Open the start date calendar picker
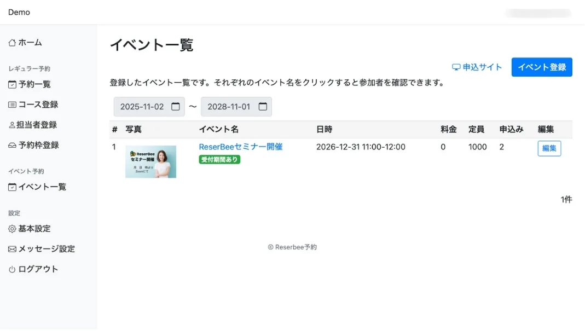The image size is (585, 331). pos(176,107)
